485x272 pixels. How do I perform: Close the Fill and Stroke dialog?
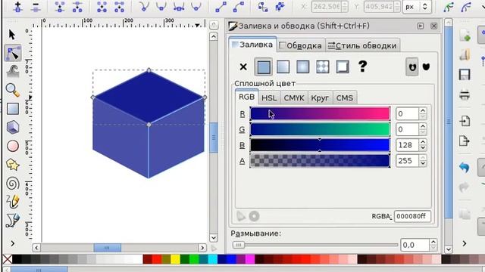[x=434, y=26]
